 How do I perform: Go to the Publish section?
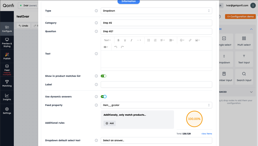pyautogui.click(x=7, y=56)
